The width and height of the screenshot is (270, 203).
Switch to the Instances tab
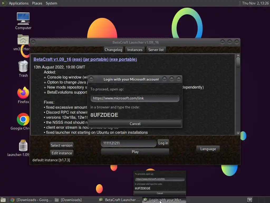tap(135, 50)
